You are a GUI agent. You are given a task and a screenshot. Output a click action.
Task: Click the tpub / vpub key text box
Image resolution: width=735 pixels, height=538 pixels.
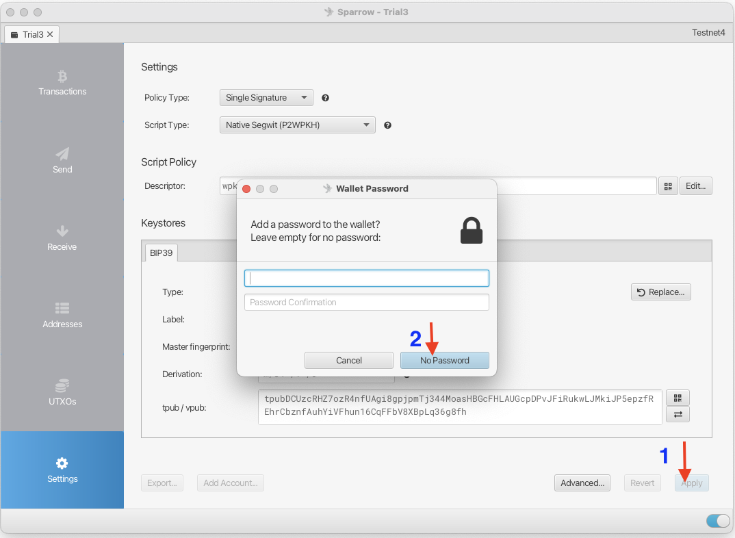tap(460, 407)
